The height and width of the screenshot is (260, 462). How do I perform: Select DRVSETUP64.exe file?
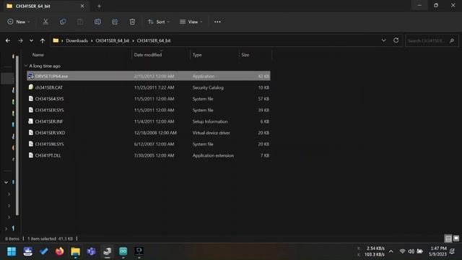pyautogui.click(x=149, y=76)
